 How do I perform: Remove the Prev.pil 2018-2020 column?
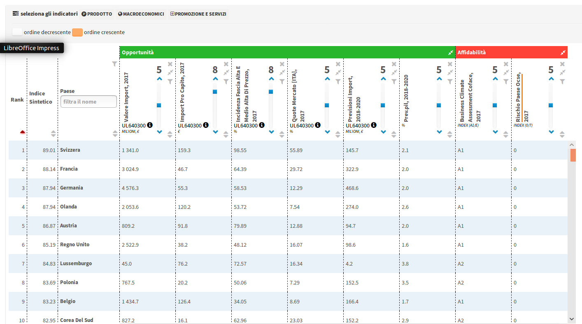pyautogui.click(x=450, y=64)
